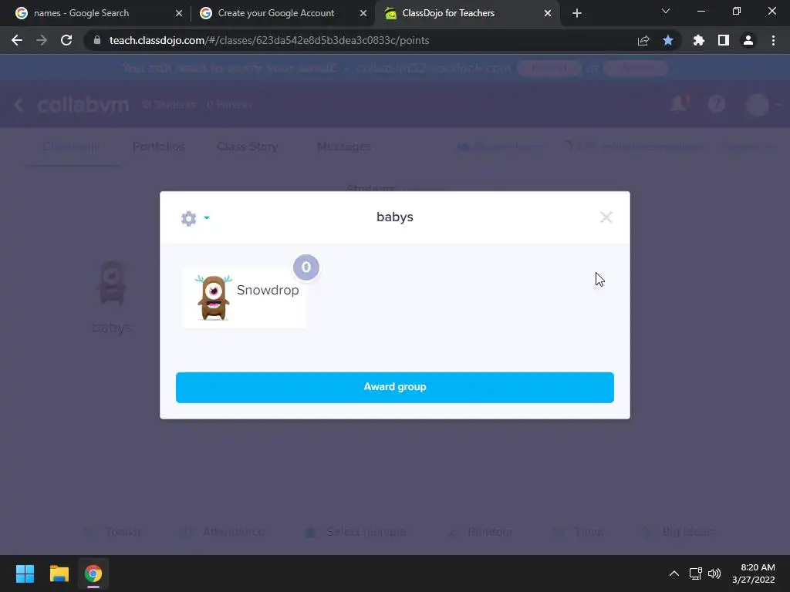
Task: Open the babys group settings gear
Action: pyautogui.click(x=188, y=218)
